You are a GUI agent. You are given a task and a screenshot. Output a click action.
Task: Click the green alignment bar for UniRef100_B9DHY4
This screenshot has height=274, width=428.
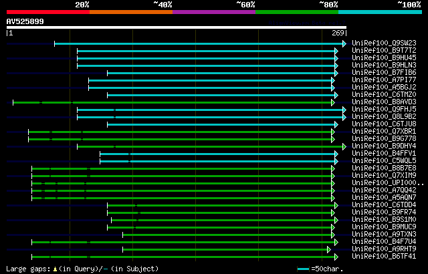(211, 146)
